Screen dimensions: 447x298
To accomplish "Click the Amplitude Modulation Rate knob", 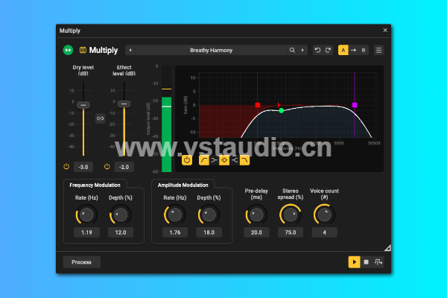I will pos(175,215).
